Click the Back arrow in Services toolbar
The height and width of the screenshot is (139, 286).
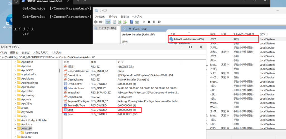[96, 22]
